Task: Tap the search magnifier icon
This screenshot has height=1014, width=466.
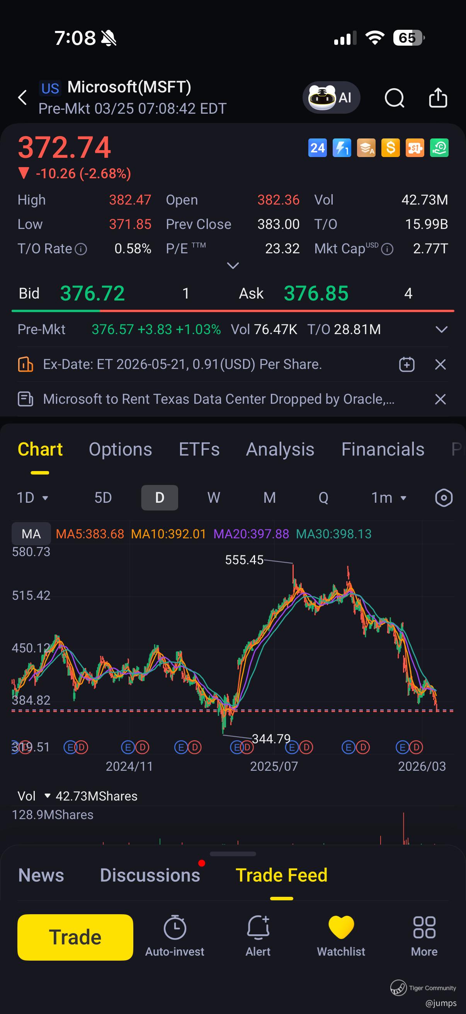Action: [395, 97]
